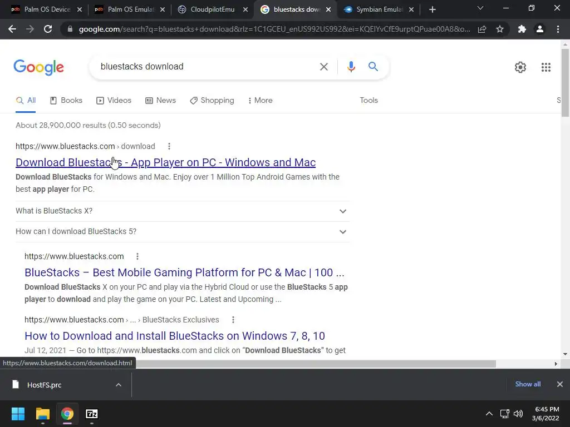Screen dimensions: 570x427
Task: Close the Palm OS Device tab
Action: (80, 9)
